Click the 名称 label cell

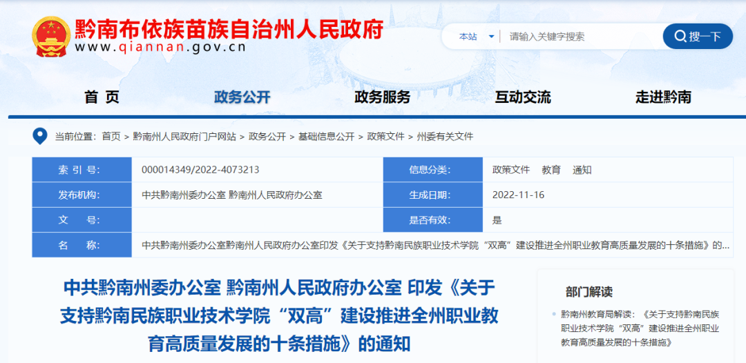pyautogui.click(x=82, y=245)
